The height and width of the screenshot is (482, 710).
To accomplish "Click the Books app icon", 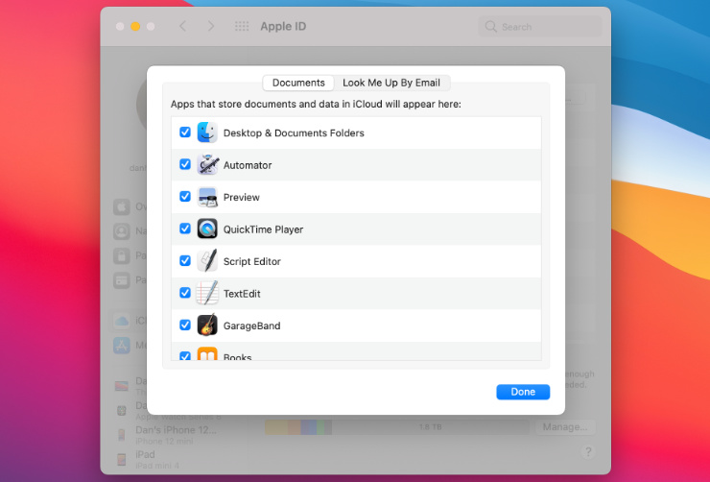I will pyautogui.click(x=207, y=353).
